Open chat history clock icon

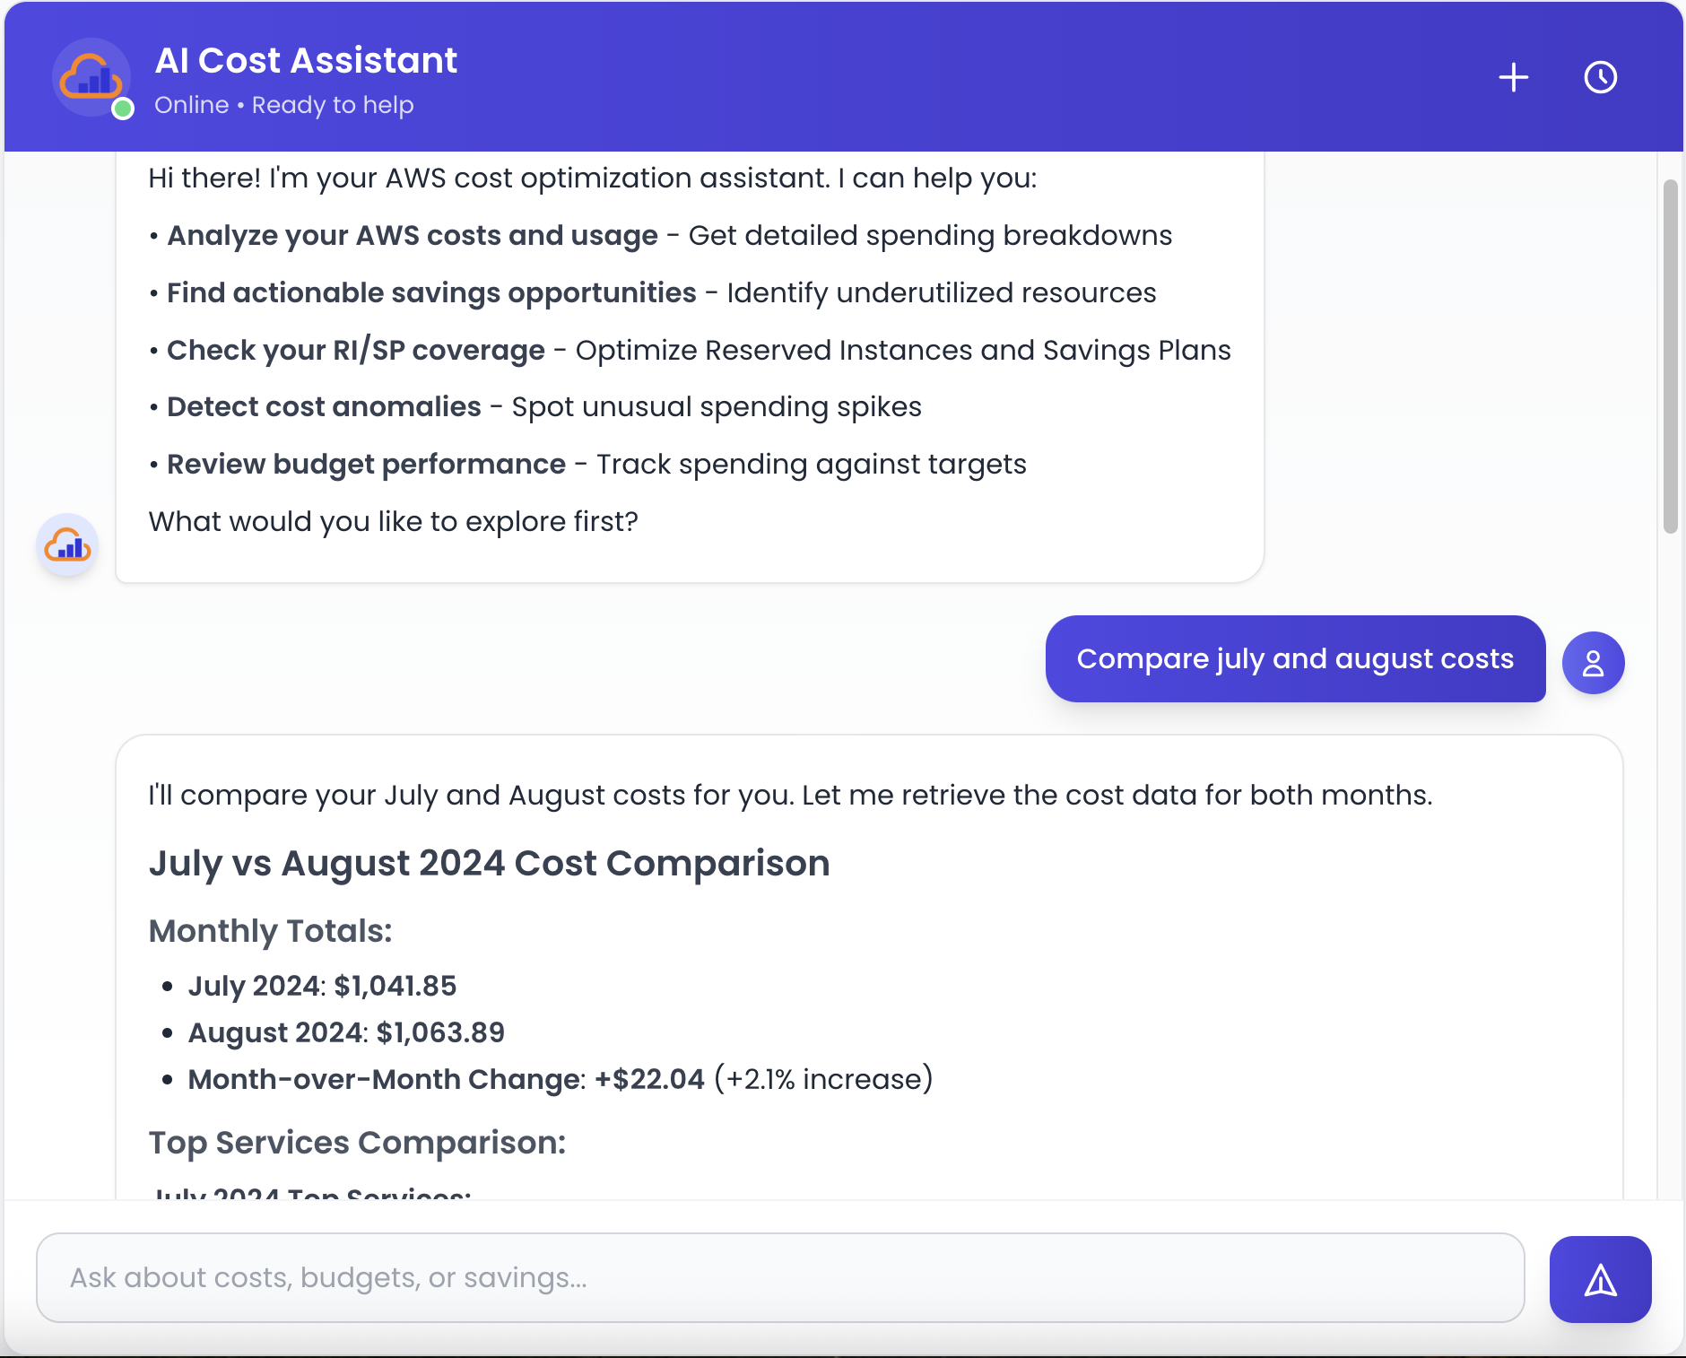click(x=1600, y=77)
